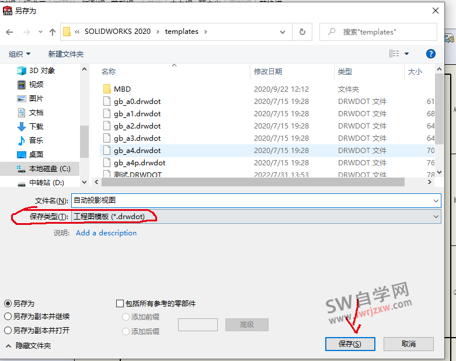
Task: Click the gb_a2.drwdot file icon
Action: (x=107, y=126)
